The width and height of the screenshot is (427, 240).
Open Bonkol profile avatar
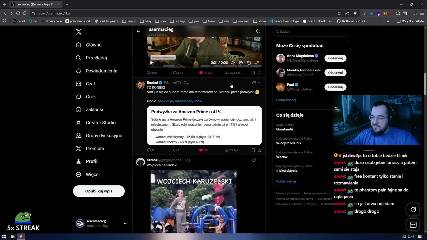pos(140,85)
